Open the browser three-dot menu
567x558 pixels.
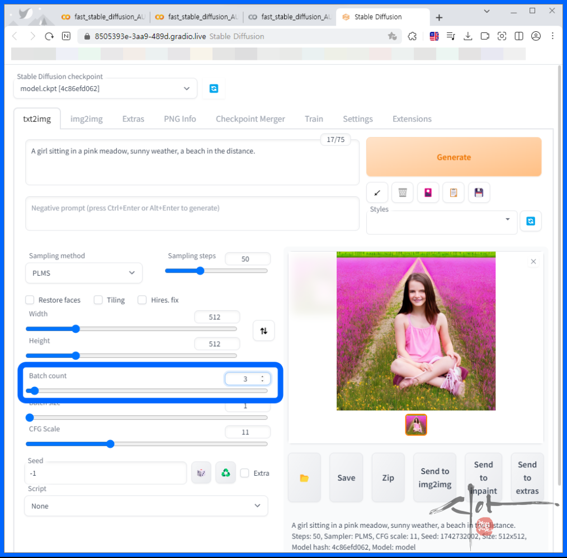pyautogui.click(x=552, y=36)
